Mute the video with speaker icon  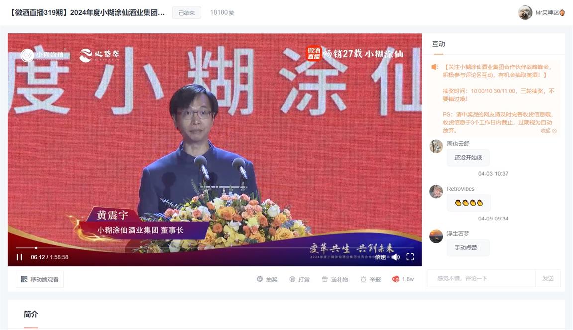pyautogui.click(x=396, y=257)
